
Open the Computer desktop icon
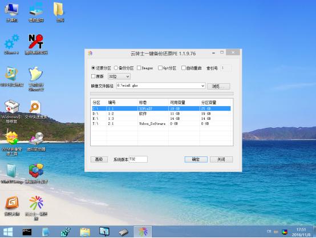pos(11,12)
